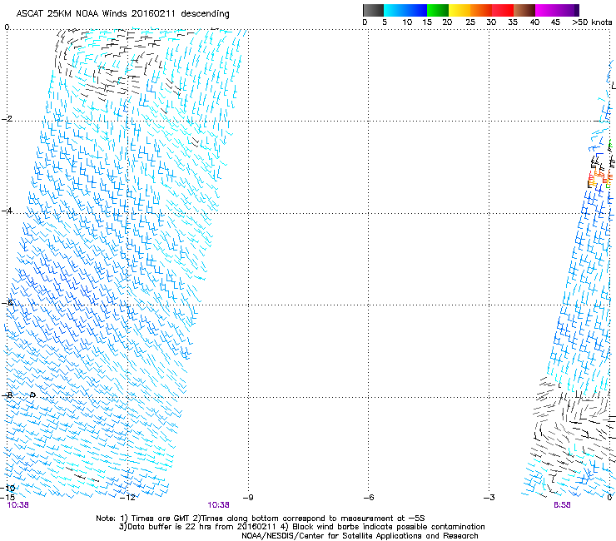616x541 pixels.
Task: Click the '-15' longitude axis label
Action: [x=7, y=497]
